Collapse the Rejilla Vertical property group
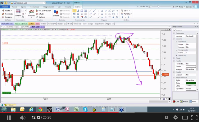The height and width of the screenshot is (122, 199). [x=174, y=78]
